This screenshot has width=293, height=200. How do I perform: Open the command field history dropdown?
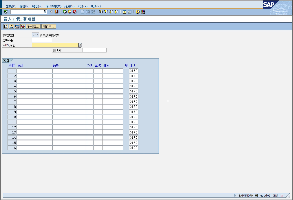(45, 12)
